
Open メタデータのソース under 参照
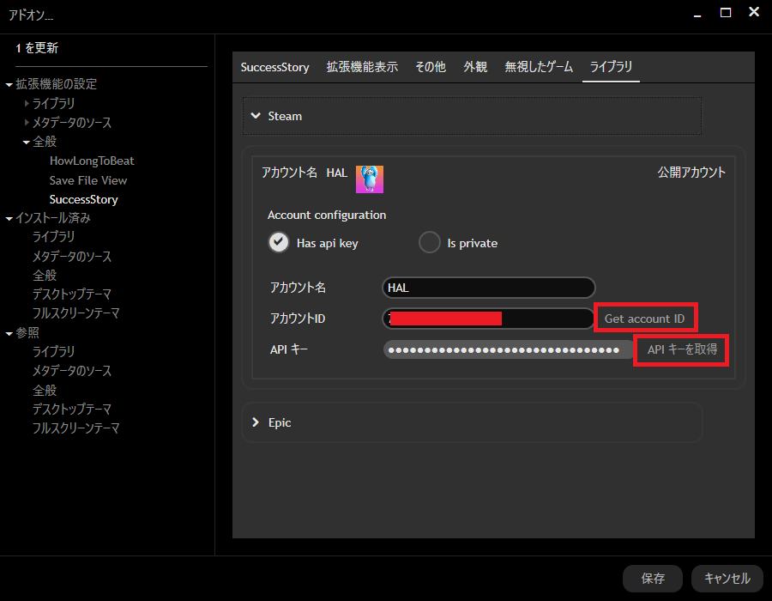(x=72, y=371)
